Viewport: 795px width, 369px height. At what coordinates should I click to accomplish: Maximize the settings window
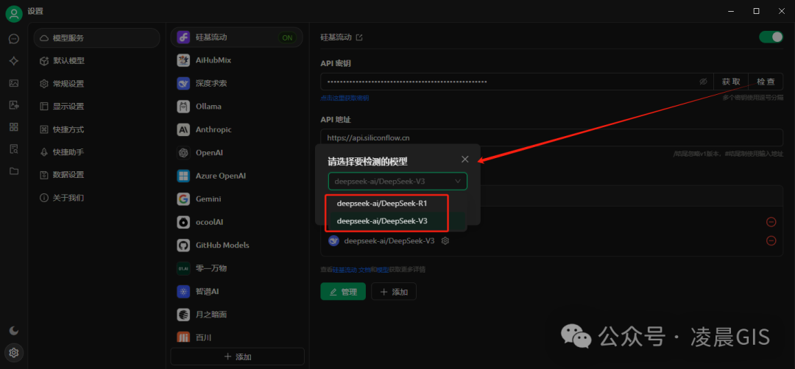pyautogui.click(x=756, y=10)
